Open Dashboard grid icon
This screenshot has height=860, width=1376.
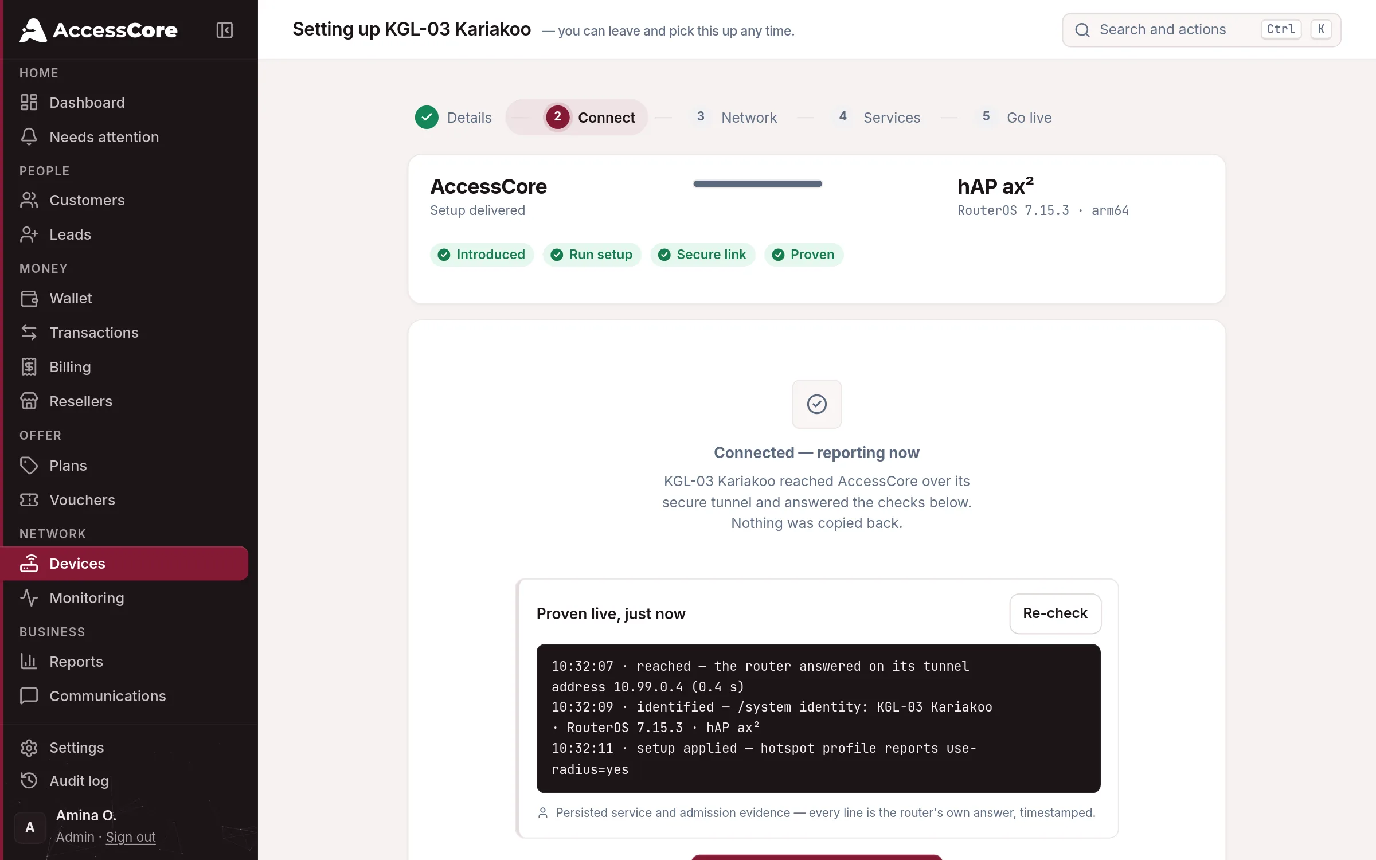pyautogui.click(x=29, y=103)
